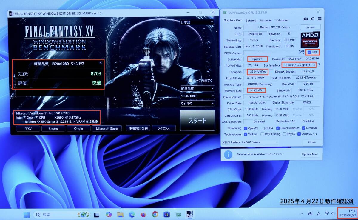Click the Driver Version value field

282,97
